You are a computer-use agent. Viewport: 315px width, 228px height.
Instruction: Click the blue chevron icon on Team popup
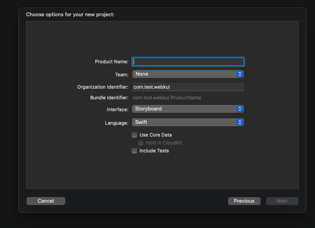(240, 74)
